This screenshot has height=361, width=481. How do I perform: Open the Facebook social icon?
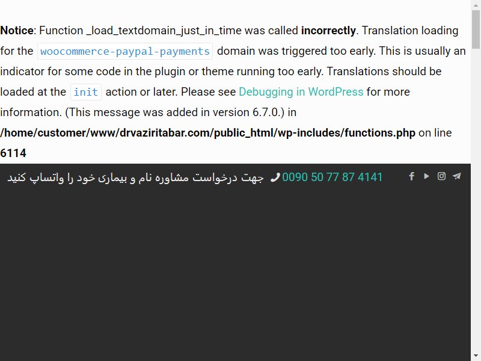(x=412, y=176)
